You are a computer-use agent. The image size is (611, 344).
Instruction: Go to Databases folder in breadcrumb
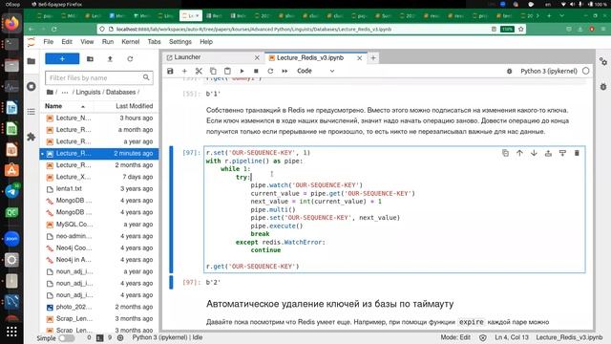click(121, 93)
